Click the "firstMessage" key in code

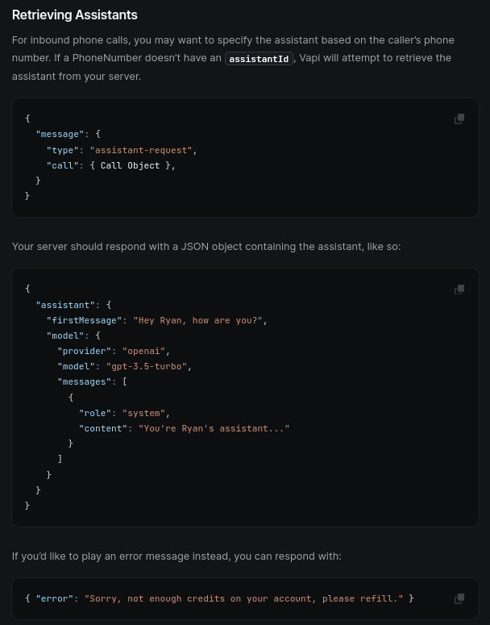click(x=84, y=320)
